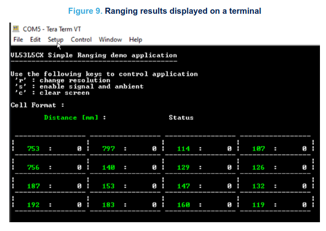
Task: Open the Setup menu
Action: (x=56, y=40)
